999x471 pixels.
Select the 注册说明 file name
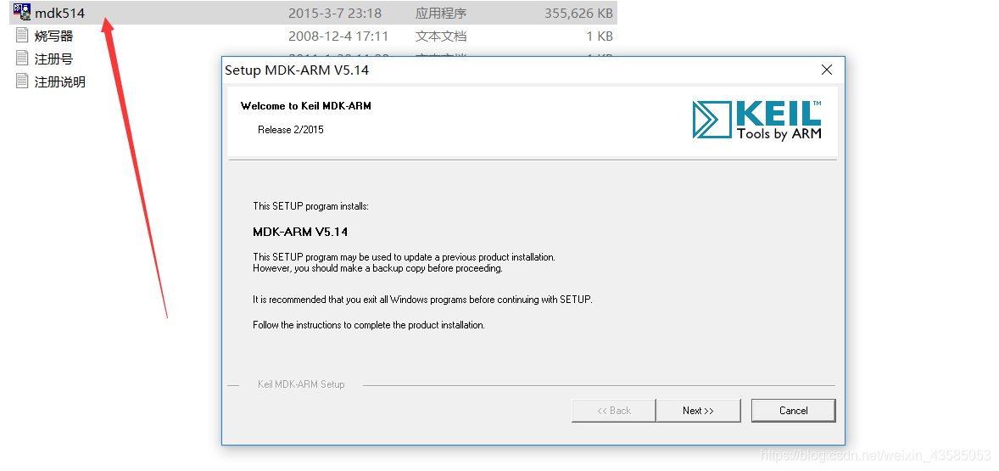tap(60, 82)
